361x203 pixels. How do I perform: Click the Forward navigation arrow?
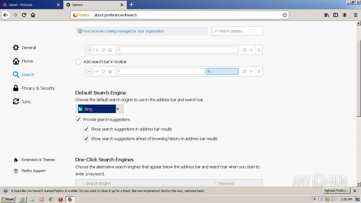[x=15, y=15]
